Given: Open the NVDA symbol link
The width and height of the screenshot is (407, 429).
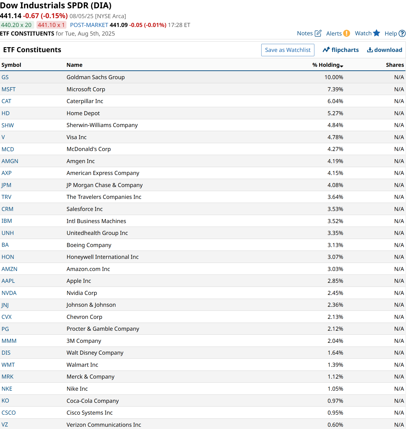Looking at the screenshot, I should [x=9, y=293].
